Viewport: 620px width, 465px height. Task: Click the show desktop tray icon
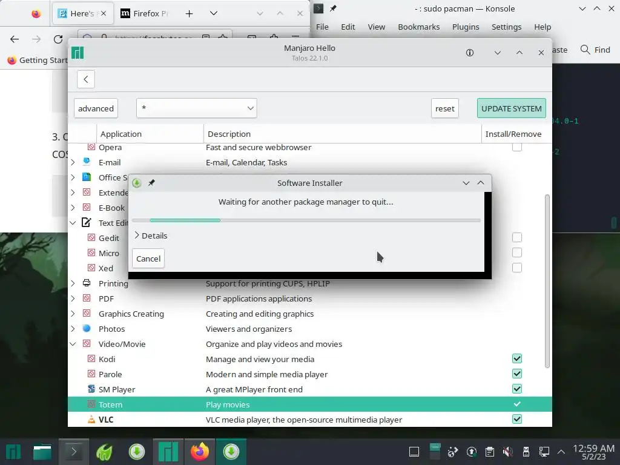[414, 452]
